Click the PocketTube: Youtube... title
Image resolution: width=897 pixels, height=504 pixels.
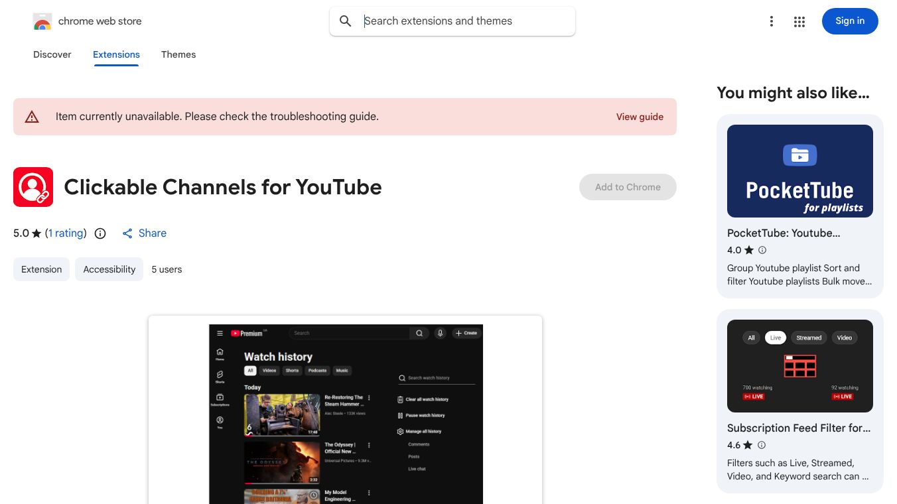point(784,233)
